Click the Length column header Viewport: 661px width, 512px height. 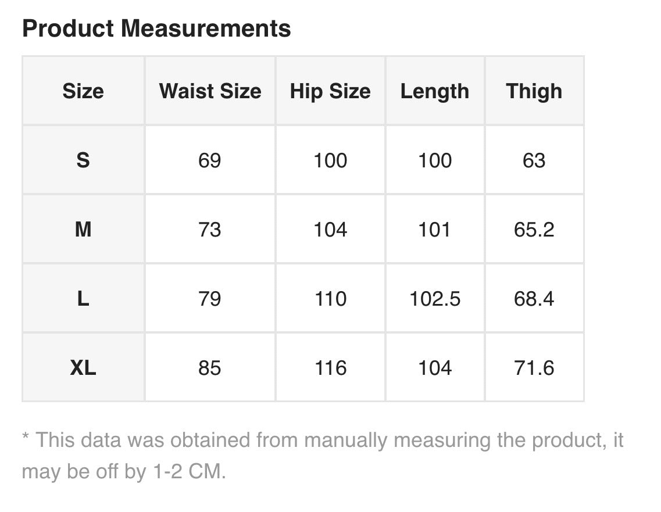(435, 91)
